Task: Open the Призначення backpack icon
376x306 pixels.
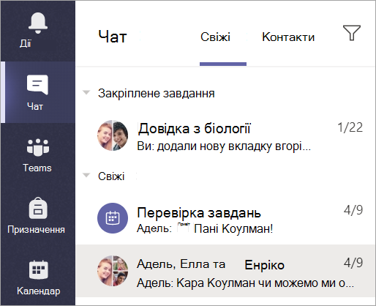Action: [38, 209]
